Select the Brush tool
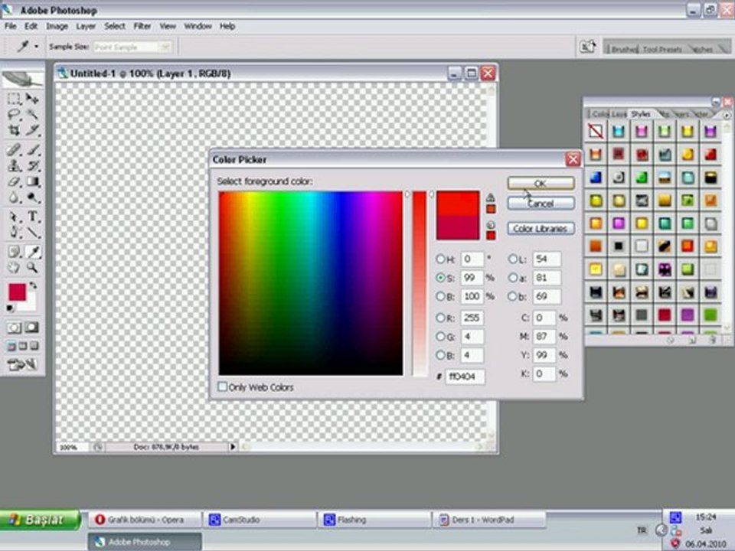 [x=32, y=150]
